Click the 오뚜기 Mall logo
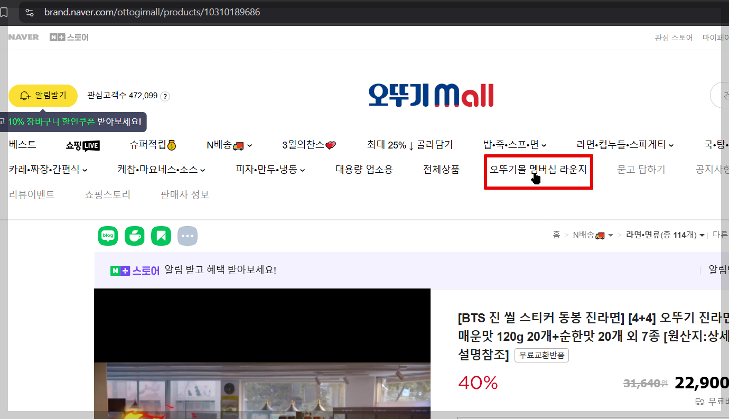 431,96
